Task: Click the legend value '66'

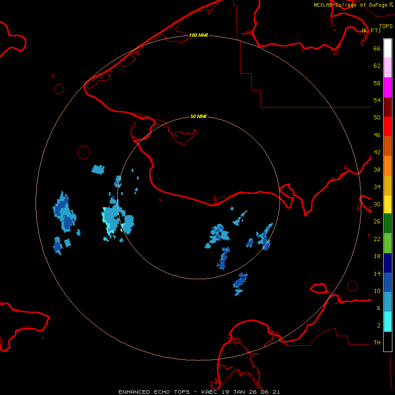Action: pos(377,48)
